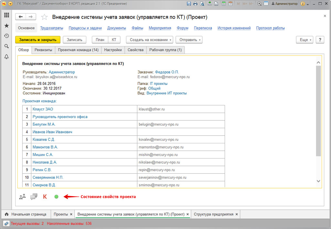Open the "Отправить" dropdown menu
331x229 pixels.
tap(190, 40)
